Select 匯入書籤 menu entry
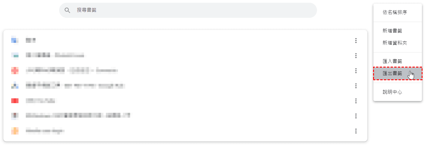Viewport: 428px width, 152px height. coord(392,62)
